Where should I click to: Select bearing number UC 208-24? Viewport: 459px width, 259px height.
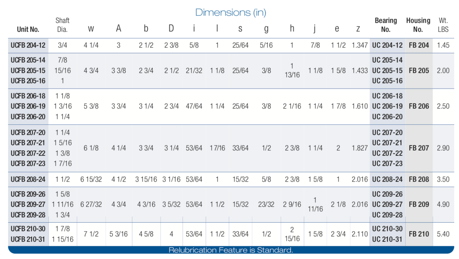(x=387, y=180)
